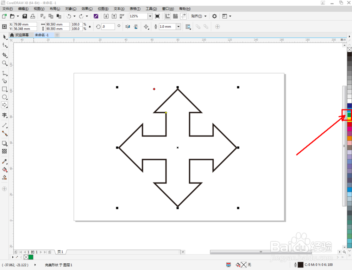Select the Text tool
The image size is (352, 270).
[x=5, y=115]
